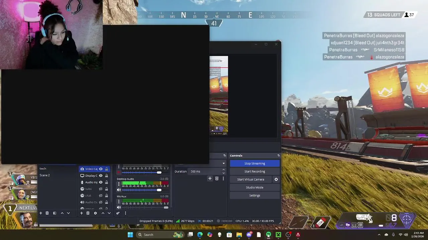Viewport: 428px width, 240px height.
Task: Select Scene 2 in Scenes list
Action: pos(44,175)
